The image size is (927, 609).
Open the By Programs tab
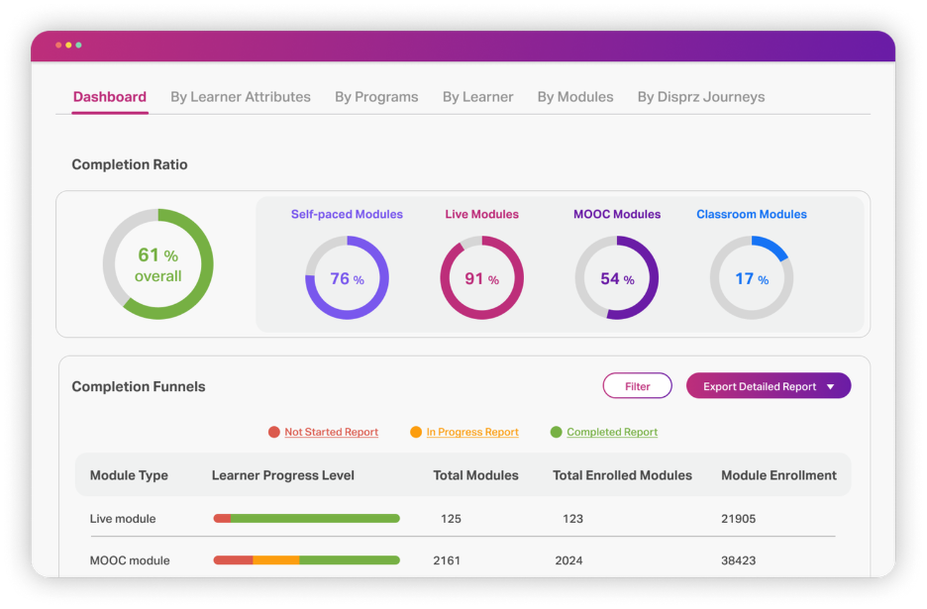[376, 97]
